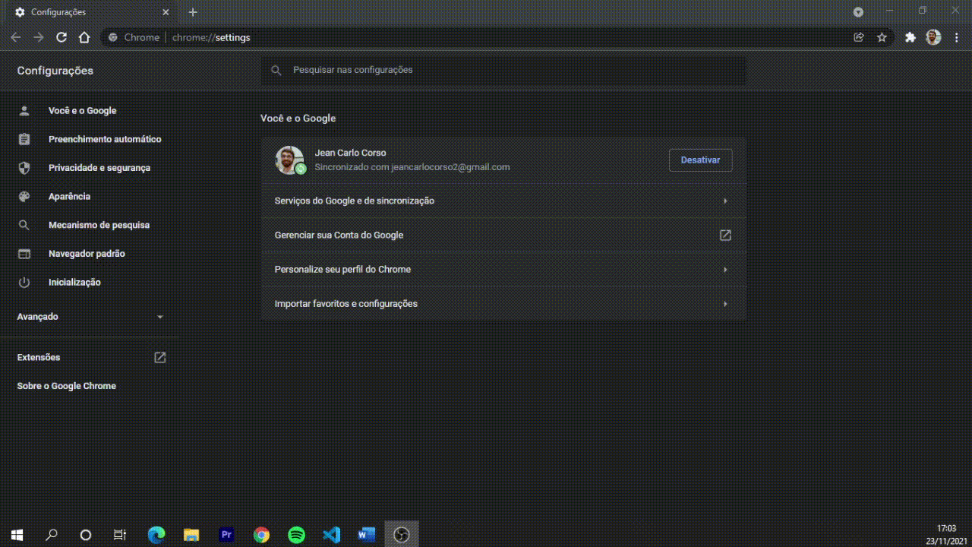Expand Serviços do Google e de sincronização

pyautogui.click(x=503, y=201)
